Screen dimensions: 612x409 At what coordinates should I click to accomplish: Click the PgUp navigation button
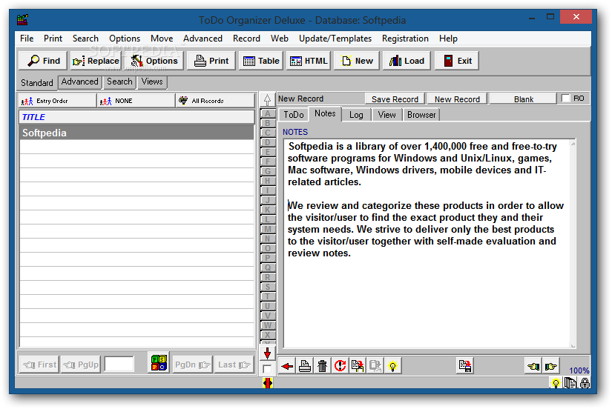coord(81,365)
